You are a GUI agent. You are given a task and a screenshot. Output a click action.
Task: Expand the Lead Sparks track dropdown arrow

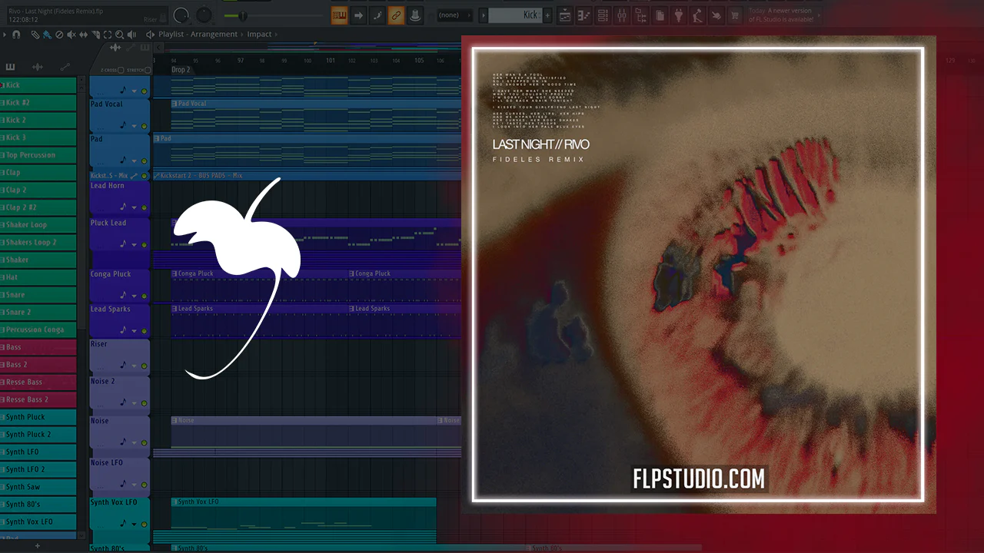click(x=135, y=332)
